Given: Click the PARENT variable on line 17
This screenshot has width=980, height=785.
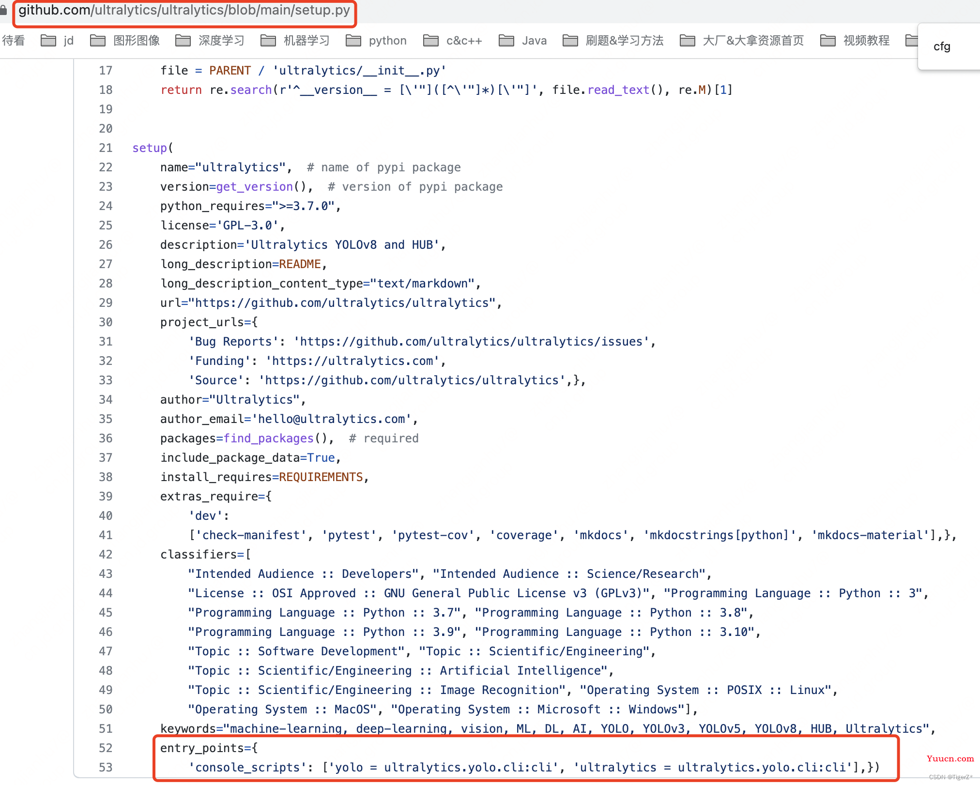Looking at the screenshot, I should (x=230, y=71).
